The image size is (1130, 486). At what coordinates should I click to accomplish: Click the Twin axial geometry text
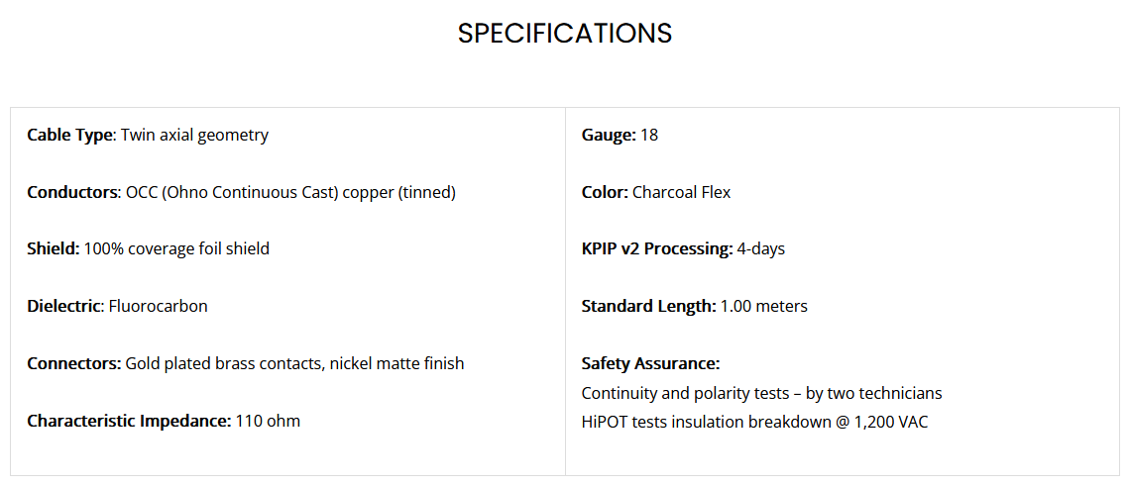coord(194,135)
